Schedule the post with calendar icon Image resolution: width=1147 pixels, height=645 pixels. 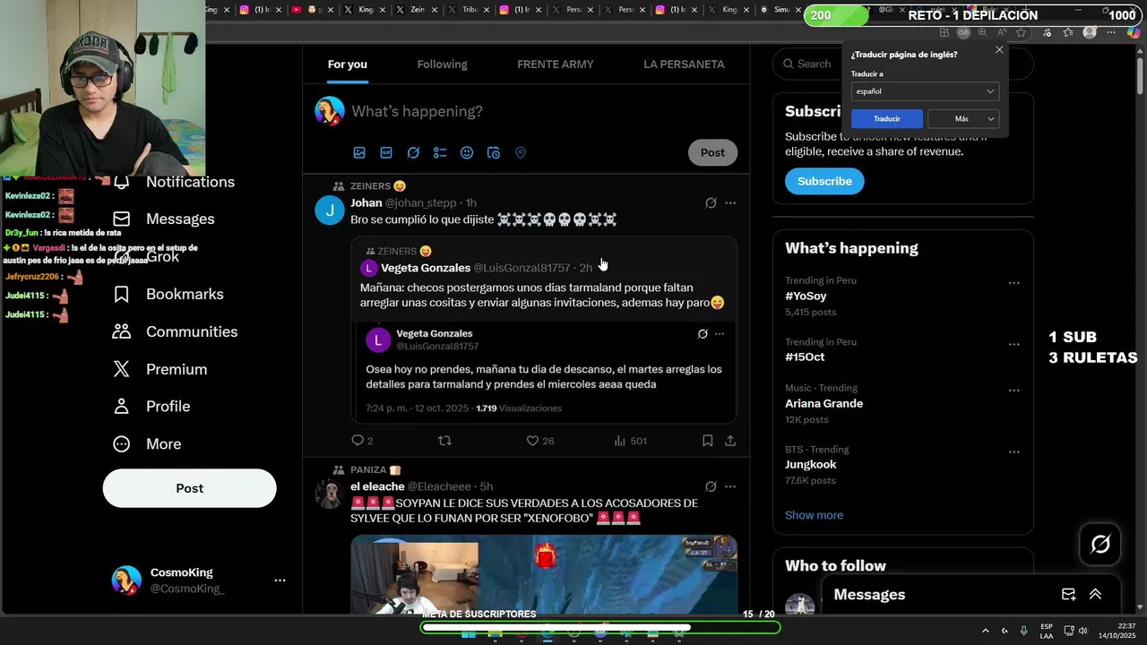coord(494,153)
